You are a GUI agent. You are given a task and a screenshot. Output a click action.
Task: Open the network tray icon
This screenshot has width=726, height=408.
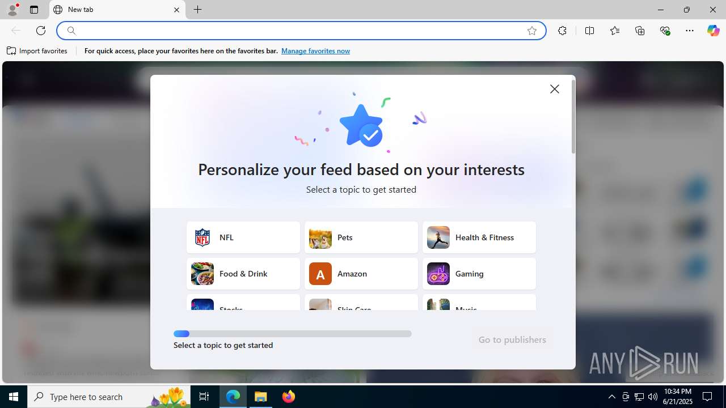pos(639,397)
